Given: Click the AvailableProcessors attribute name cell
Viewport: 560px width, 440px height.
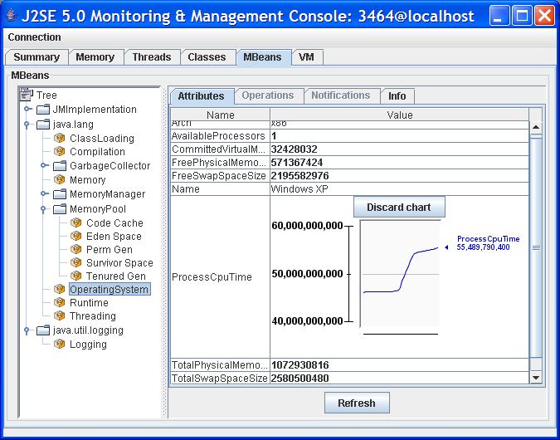Looking at the screenshot, I should [221, 136].
